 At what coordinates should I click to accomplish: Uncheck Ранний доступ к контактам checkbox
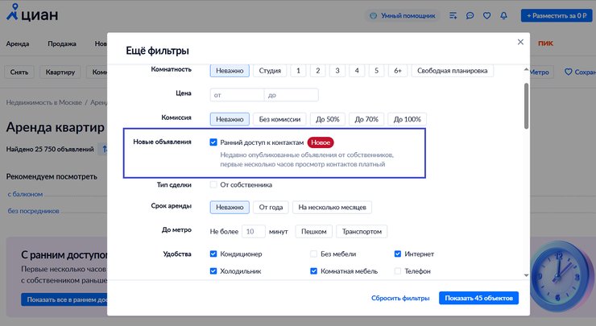[213, 142]
